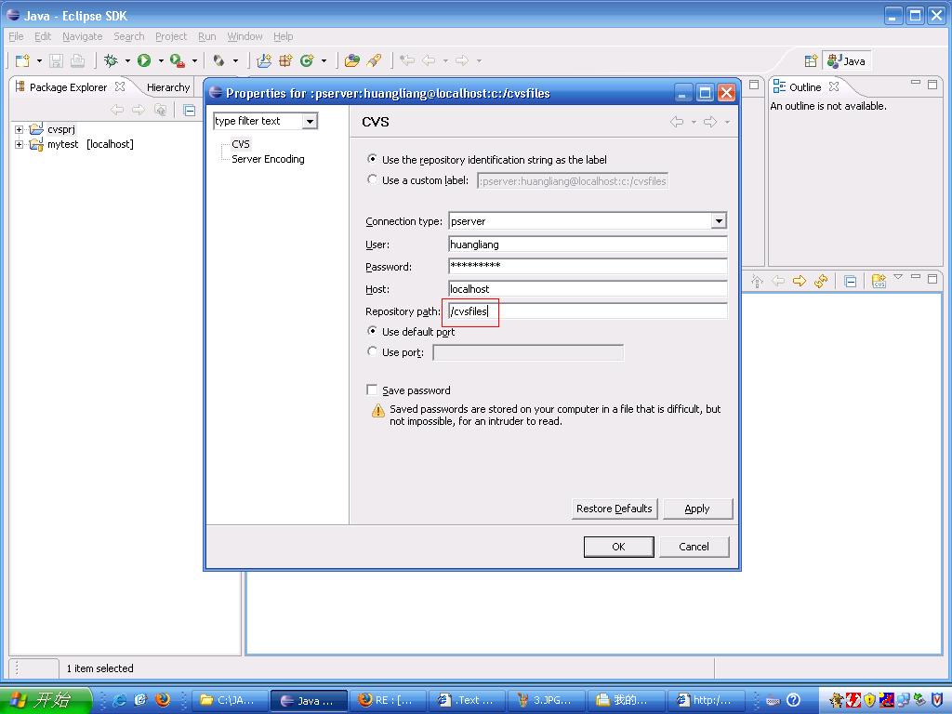Click the Restore Defaults button

click(x=614, y=509)
